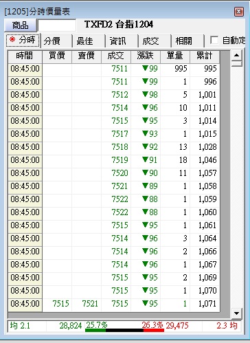
Task: Click the 29,475 sell volume value
Action: coord(177,326)
